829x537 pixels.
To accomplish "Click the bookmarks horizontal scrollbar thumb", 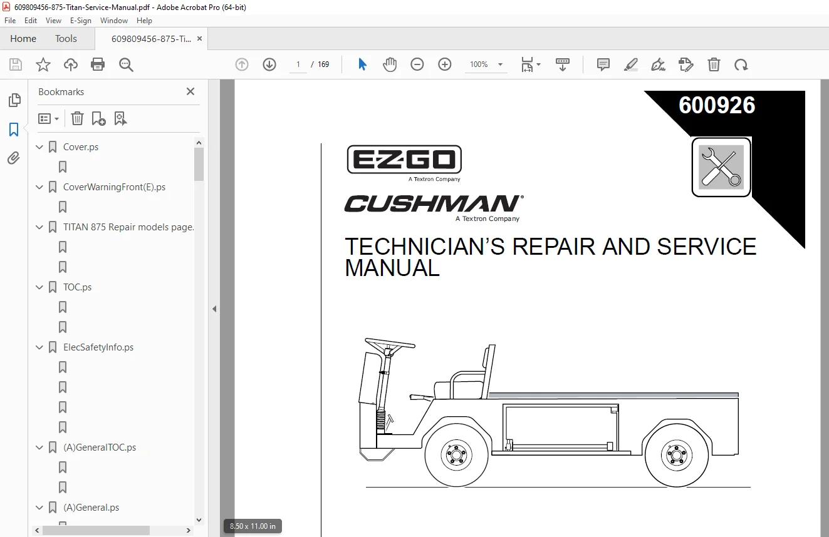I will coord(96,530).
